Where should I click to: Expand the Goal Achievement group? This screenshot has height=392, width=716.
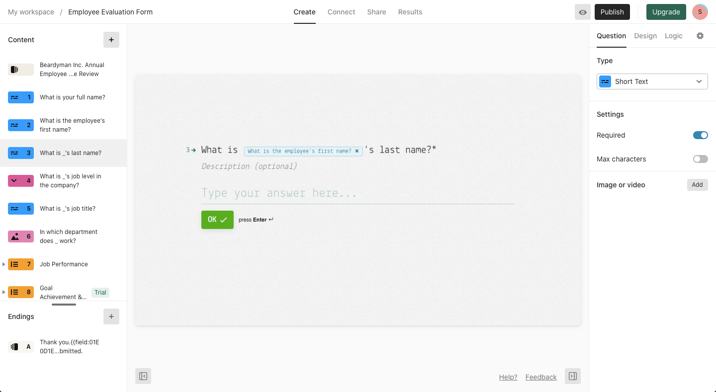click(4, 292)
